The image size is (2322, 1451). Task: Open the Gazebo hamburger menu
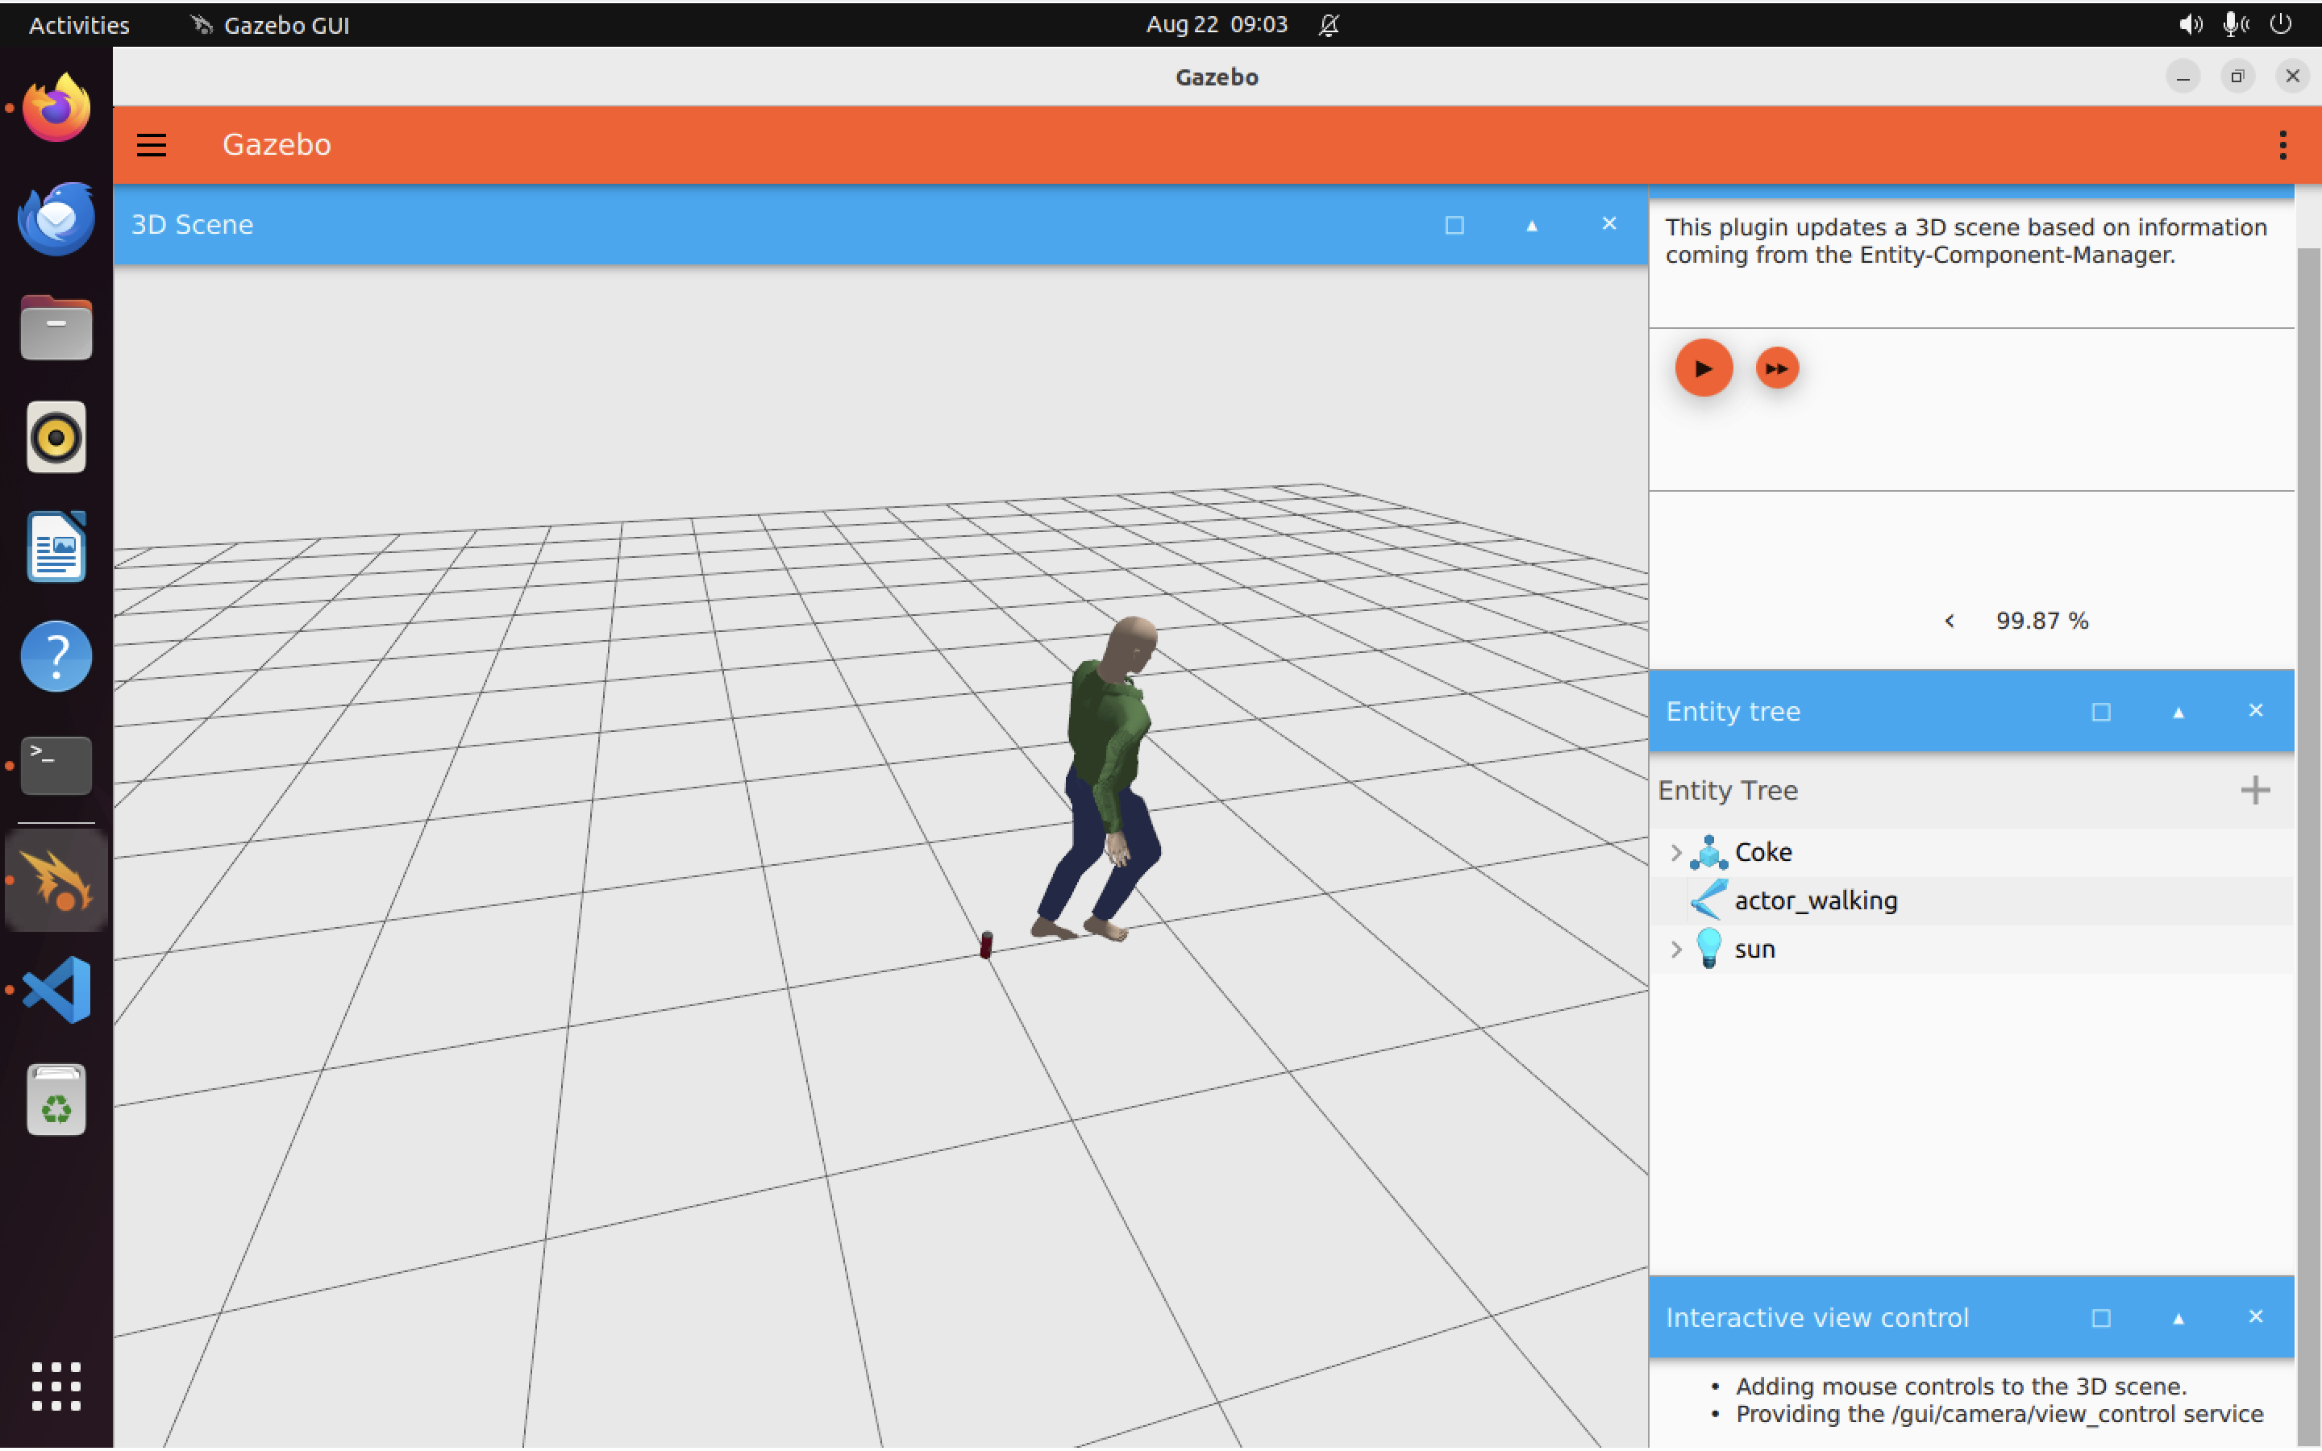click(x=152, y=145)
